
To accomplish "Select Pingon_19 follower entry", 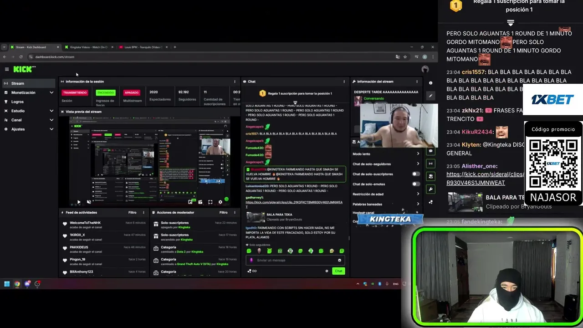I will [x=104, y=261].
